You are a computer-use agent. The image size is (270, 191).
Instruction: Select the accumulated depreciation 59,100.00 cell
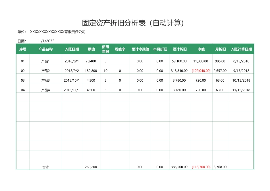[x=179, y=61]
